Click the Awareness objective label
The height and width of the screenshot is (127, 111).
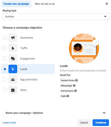pyautogui.click(x=26, y=38)
